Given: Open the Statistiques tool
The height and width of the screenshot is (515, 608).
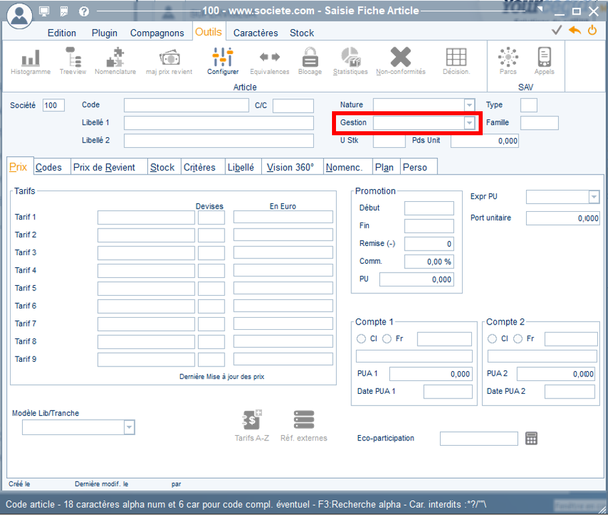Looking at the screenshot, I should tap(350, 61).
